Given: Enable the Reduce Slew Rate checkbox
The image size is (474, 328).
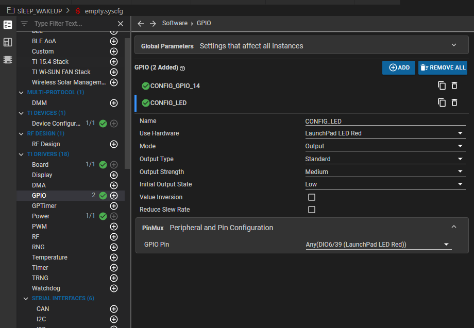Looking at the screenshot, I should [312, 210].
